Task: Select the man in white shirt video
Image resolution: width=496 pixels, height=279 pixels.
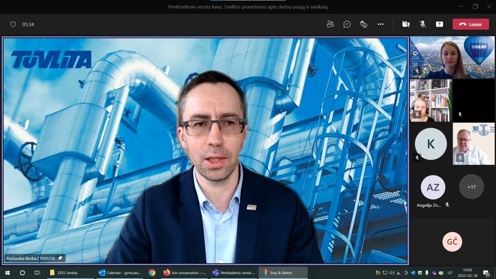Action: pyautogui.click(x=474, y=144)
